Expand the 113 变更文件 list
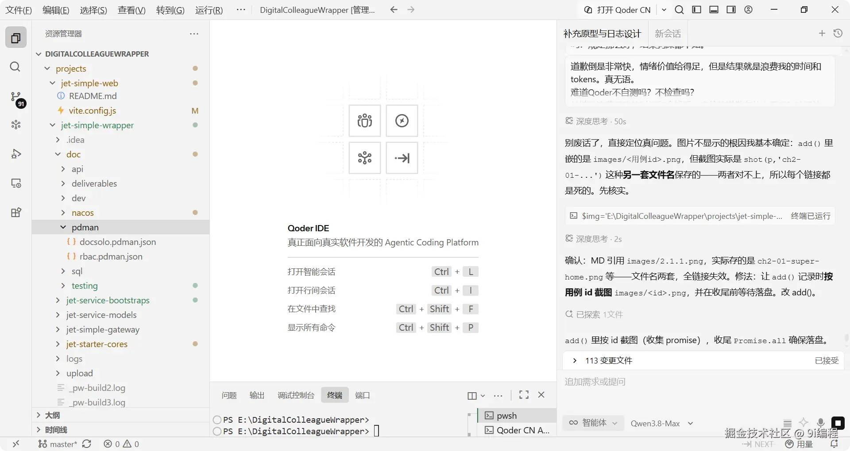 click(575, 361)
